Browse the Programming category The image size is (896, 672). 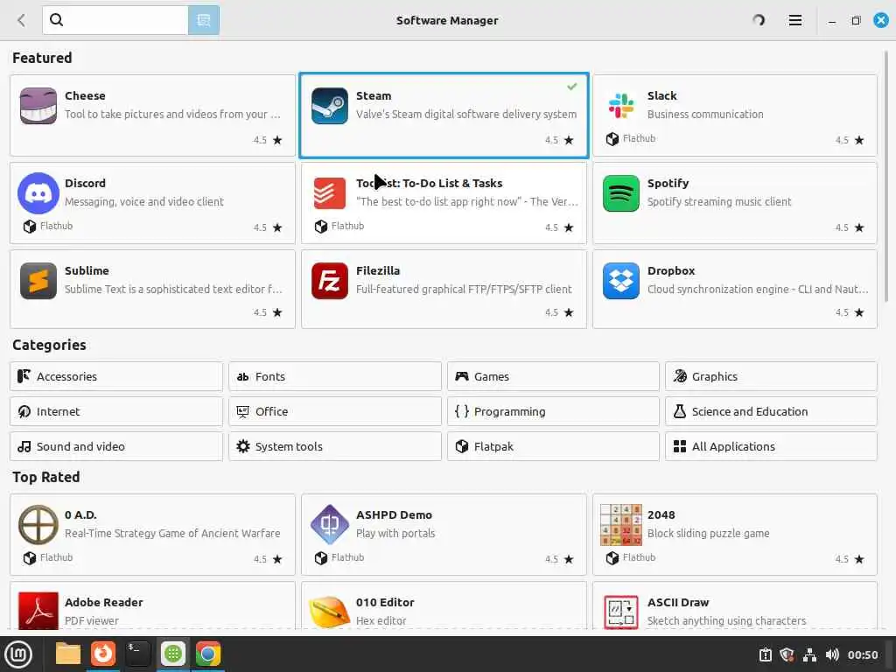pos(553,411)
